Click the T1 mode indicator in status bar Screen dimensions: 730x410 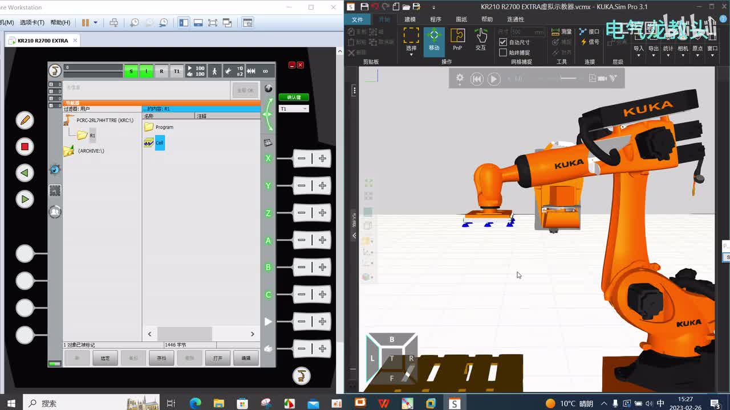177,71
